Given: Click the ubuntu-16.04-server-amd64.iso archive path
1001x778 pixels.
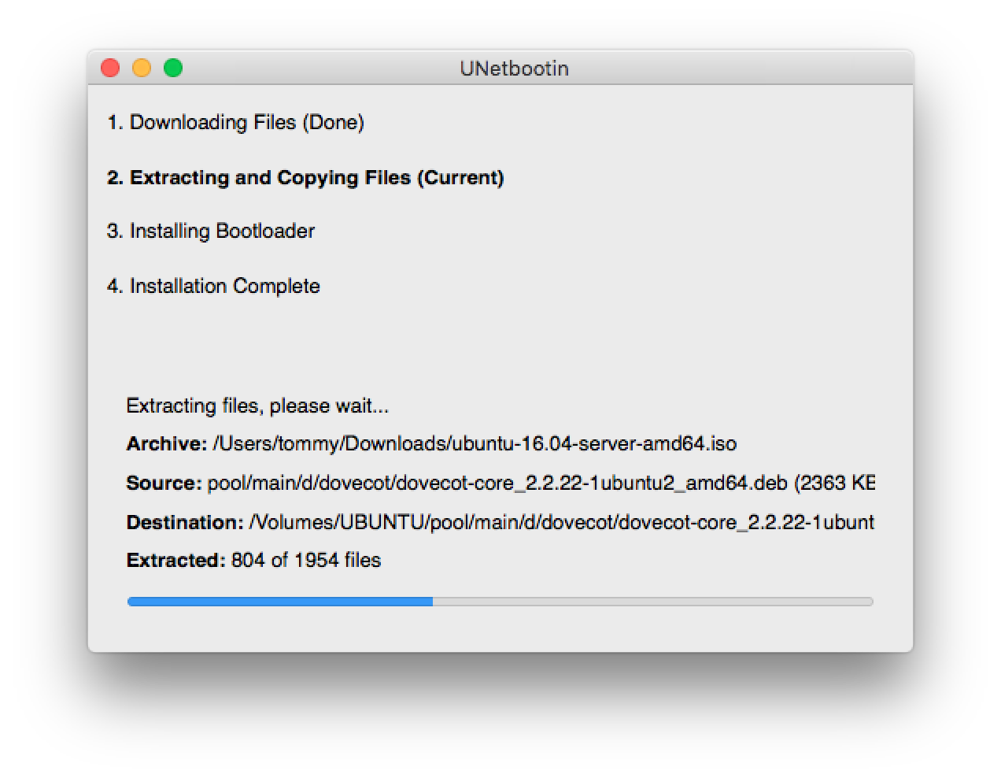Looking at the screenshot, I should tap(475, 443).
